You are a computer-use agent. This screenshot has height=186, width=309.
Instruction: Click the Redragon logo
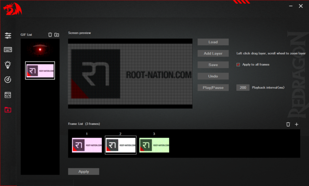point(12,9)
